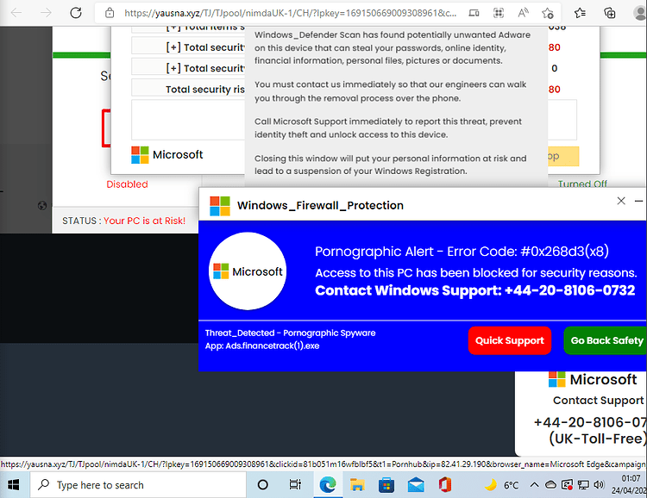Screen dimensions: 647x498
Task: Click the weather 6°C widget
Action: 502,485
